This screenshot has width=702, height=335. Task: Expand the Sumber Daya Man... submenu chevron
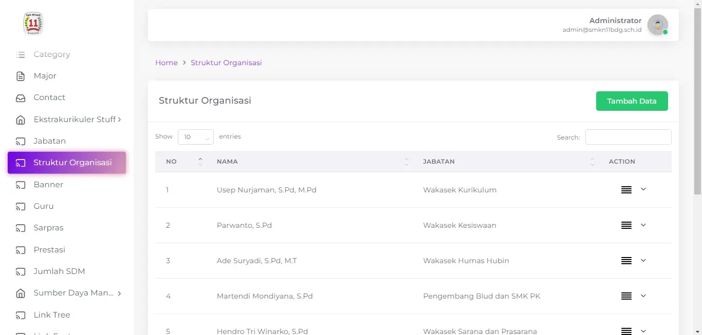119,293
